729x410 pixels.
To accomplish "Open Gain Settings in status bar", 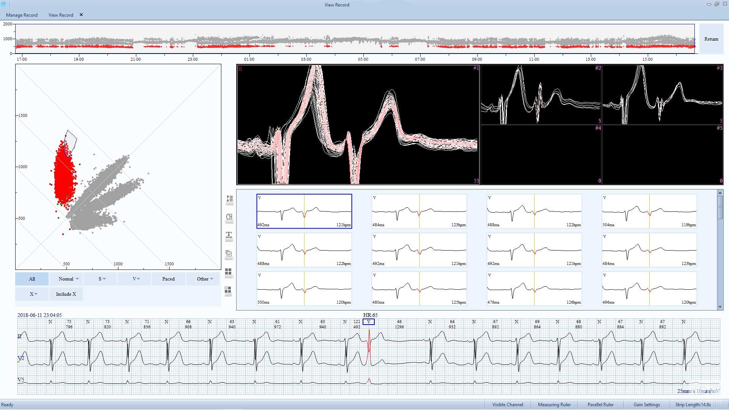I will (647, 405).
